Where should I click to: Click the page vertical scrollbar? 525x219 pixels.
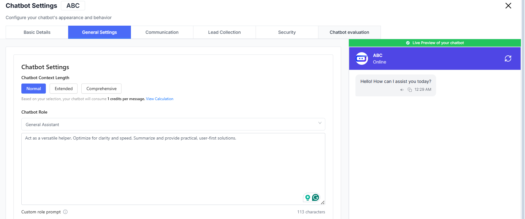pos(523,109)
